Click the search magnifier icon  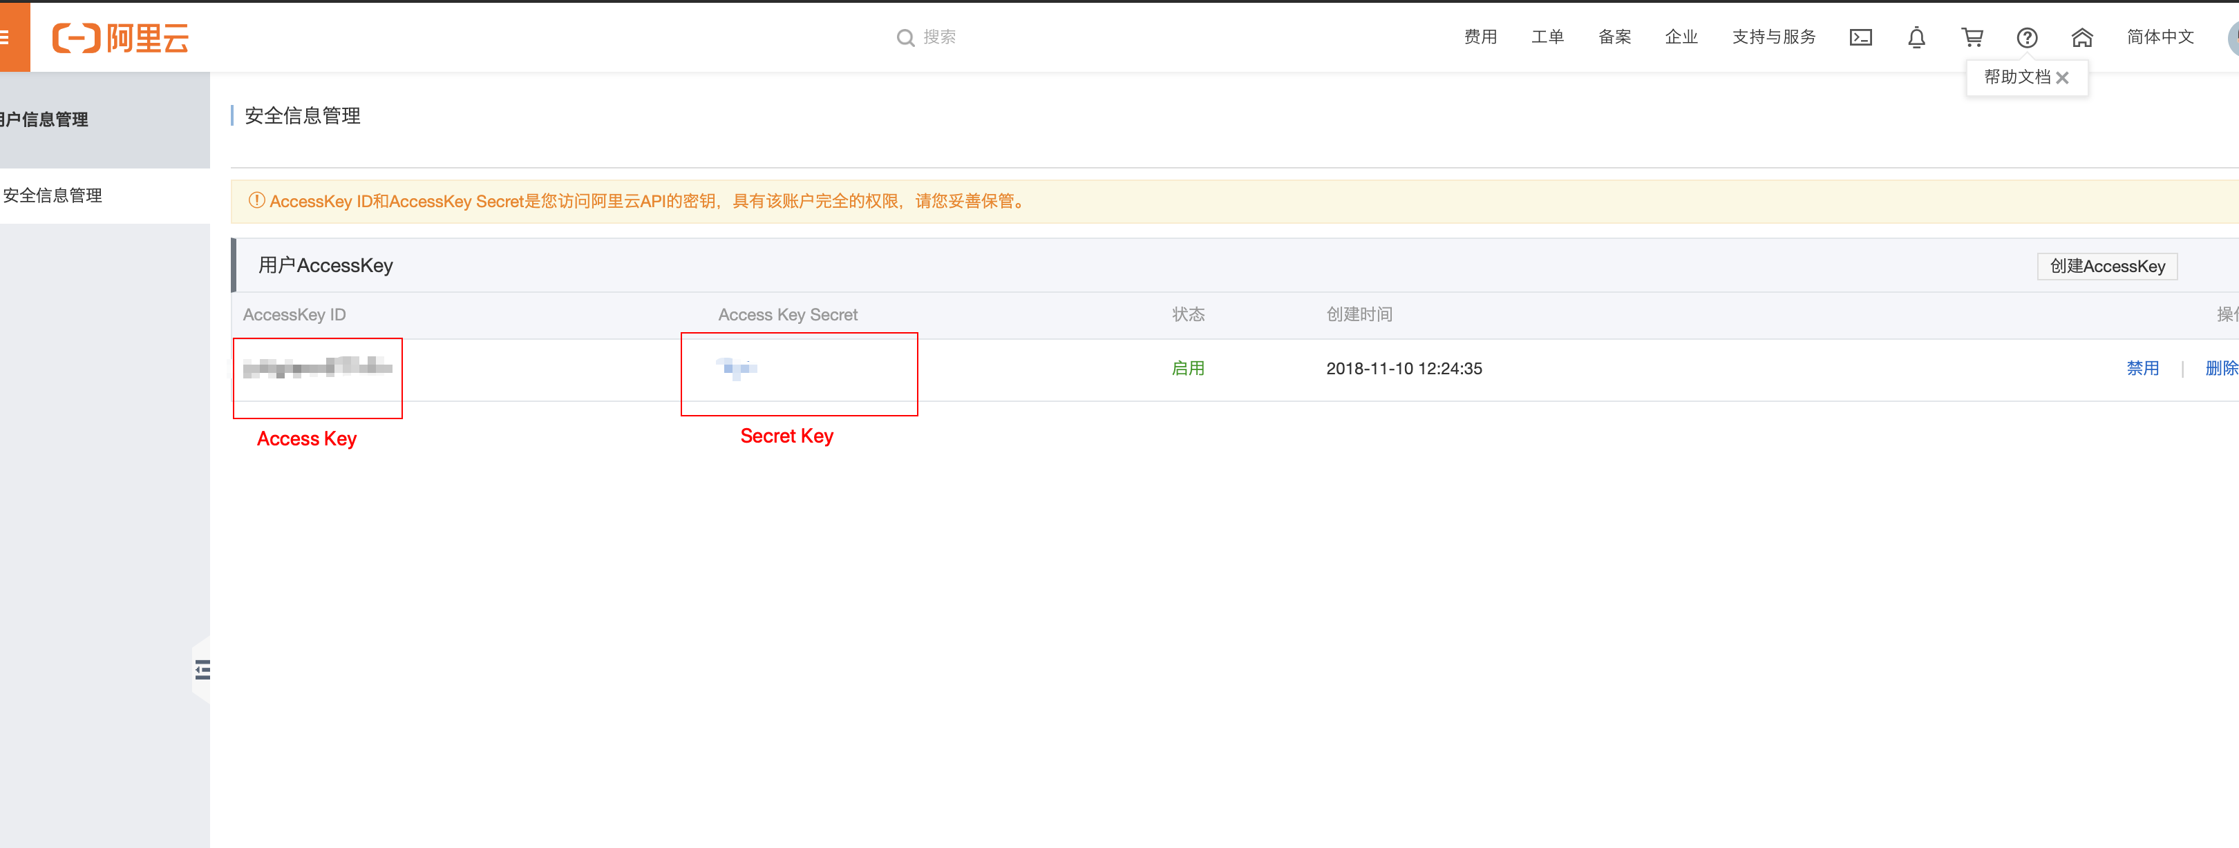point(905,37)
